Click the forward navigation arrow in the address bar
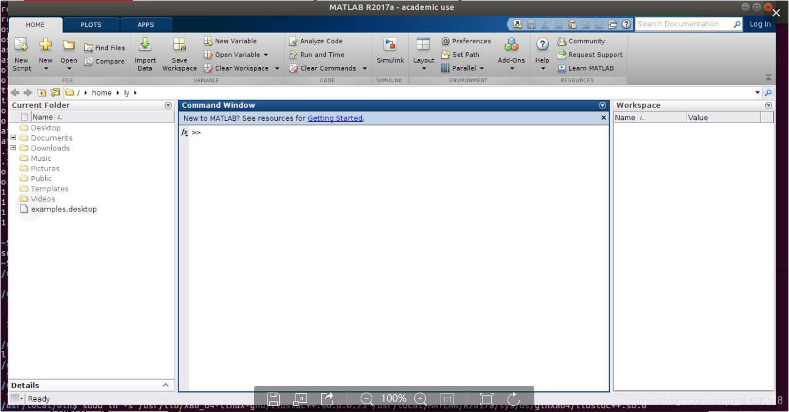789x412 pixels. click(27, 93)
